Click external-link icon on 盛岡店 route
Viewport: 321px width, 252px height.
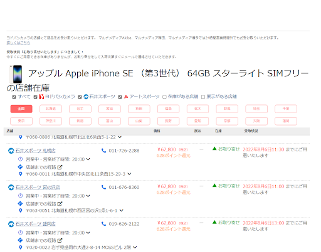coord(60,241)
